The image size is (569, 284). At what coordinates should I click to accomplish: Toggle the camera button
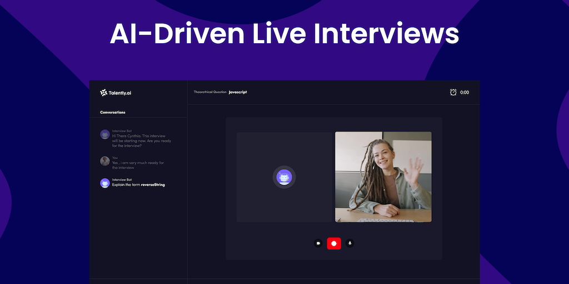click(318, 244)
